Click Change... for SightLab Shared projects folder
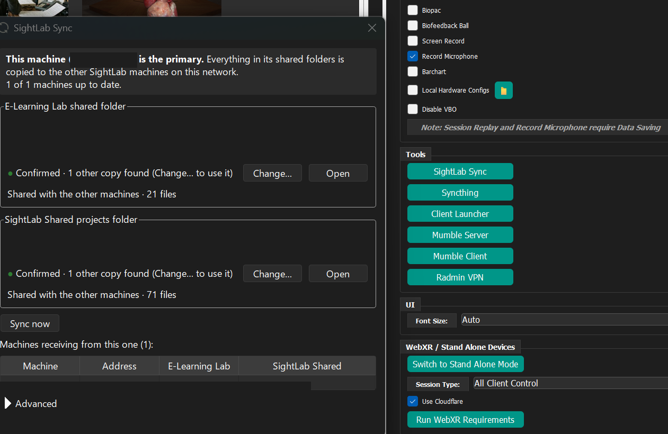The height and width of the screenshot is (434, 668). (x=272, y=274)
